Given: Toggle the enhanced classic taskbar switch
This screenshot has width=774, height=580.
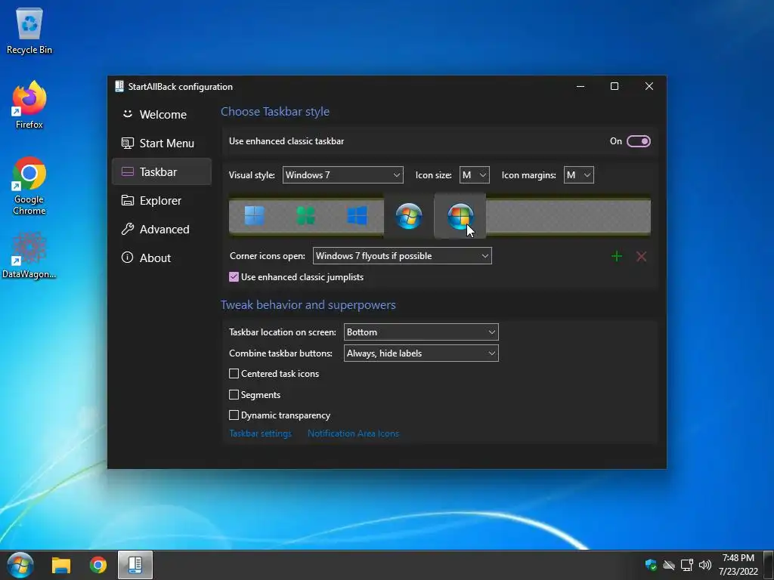Looking at the screenshot, I should 638,141.
